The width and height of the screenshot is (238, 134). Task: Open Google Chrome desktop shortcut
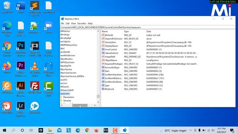point(7,49)
